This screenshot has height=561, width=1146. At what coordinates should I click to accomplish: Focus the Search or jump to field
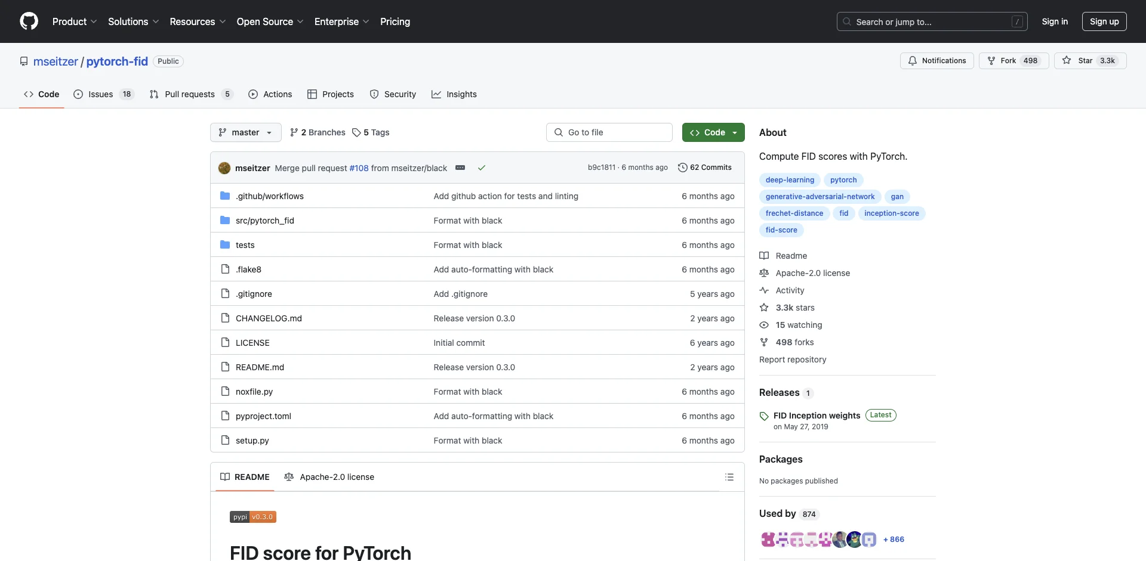click(932, 21)
